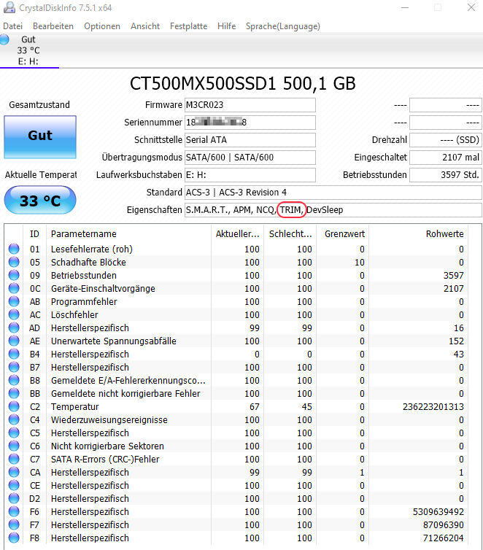Click status orb for row B4
This screenshot has height=550, width=483.
point(14,355)
